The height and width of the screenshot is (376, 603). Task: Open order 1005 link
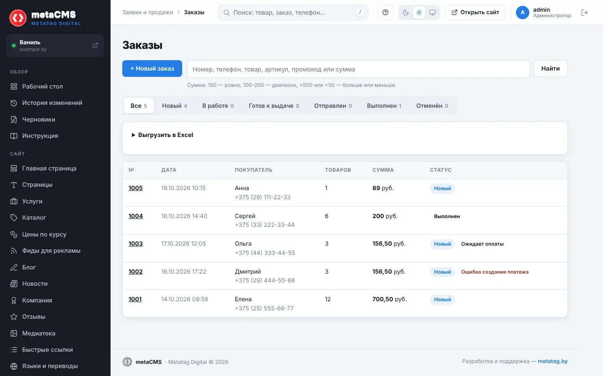(136, 188)
